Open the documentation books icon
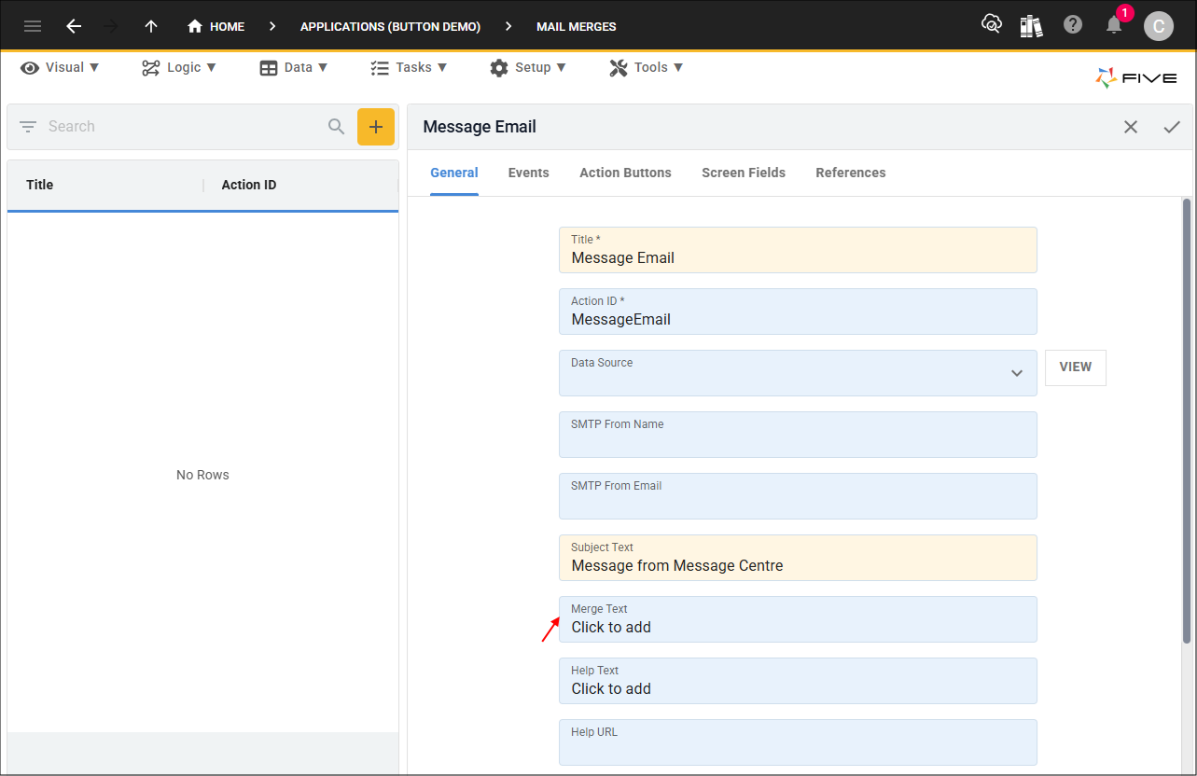 coord(1031,25)
